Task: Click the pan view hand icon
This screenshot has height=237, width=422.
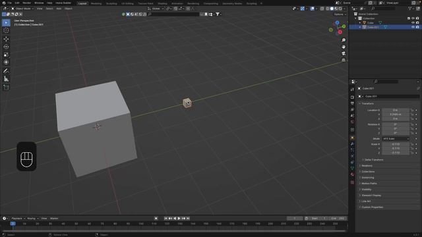Action: click(x=344, y=47)
